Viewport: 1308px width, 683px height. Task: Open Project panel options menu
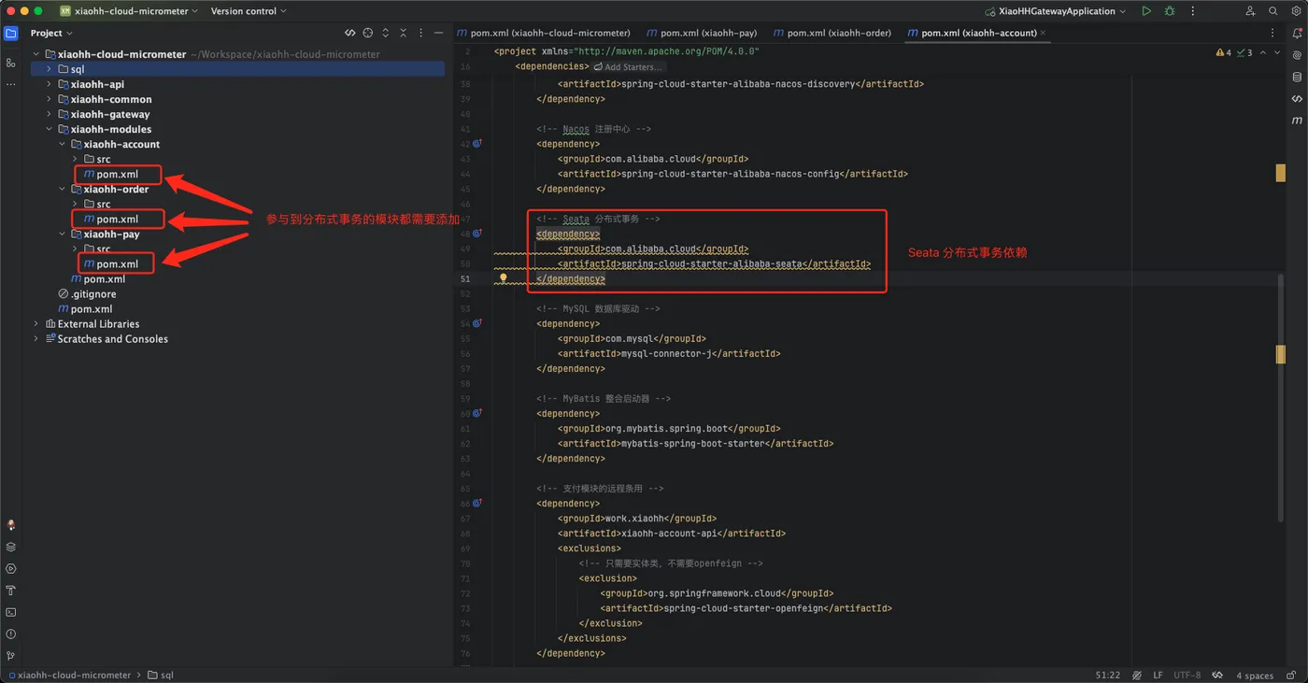tap(420, 33)
